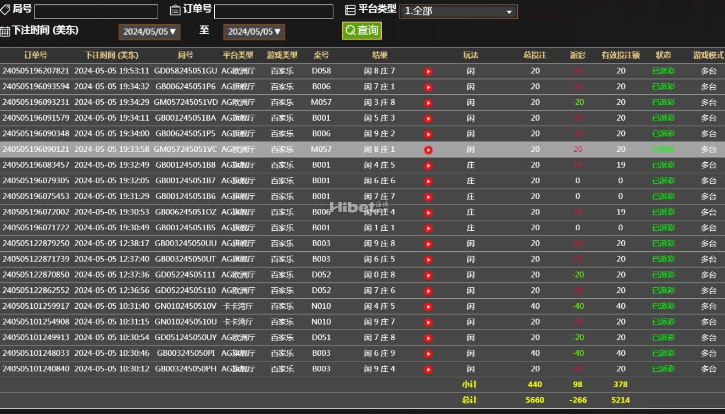Viewport: 725px width, 414px height.
Task: Click the 下注时间 (美东) column header
Action: (111, 55)
